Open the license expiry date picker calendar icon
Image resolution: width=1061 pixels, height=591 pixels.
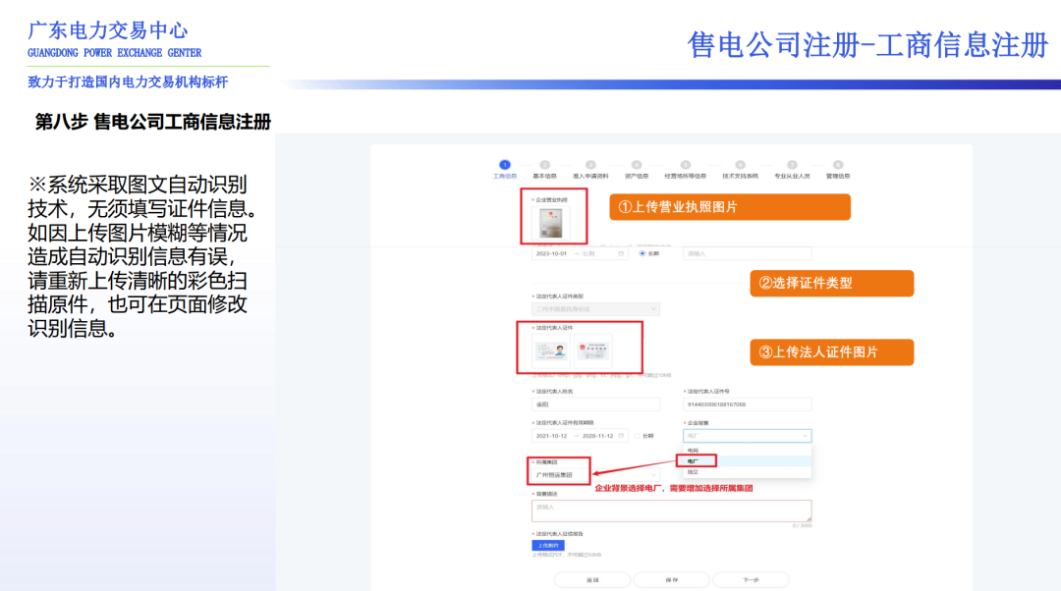[x=619, y=254]
